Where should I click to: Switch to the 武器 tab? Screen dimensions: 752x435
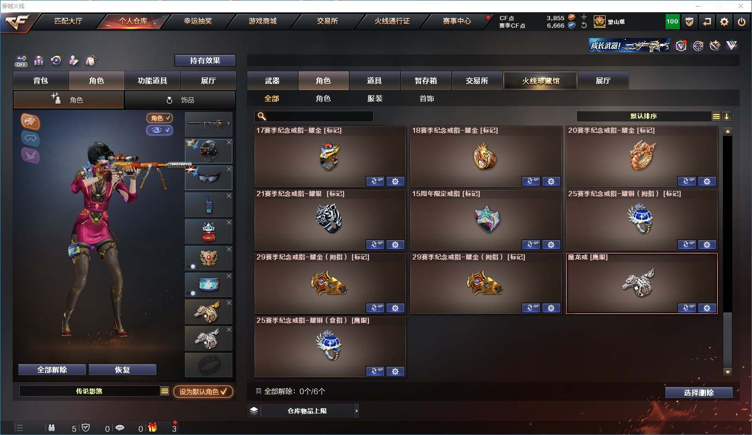point(272,81)
